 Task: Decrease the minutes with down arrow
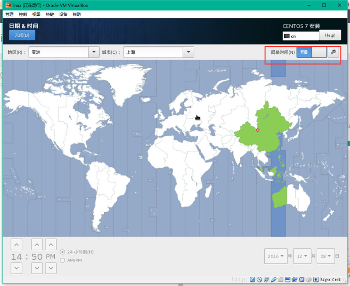pos(37,268)
